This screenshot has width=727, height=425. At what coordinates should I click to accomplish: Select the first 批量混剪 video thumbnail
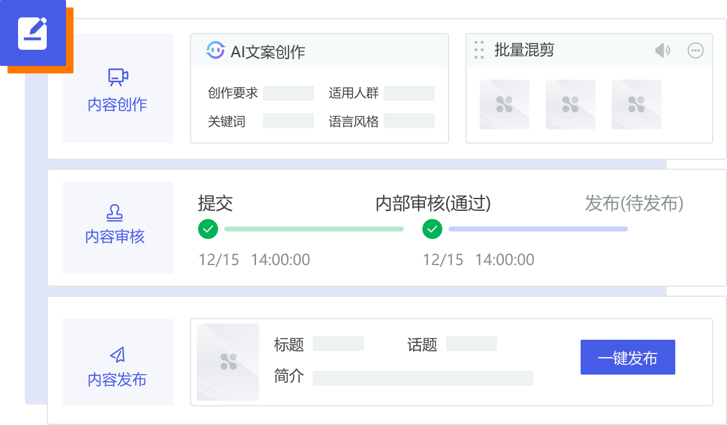click(x=505, y=105)
